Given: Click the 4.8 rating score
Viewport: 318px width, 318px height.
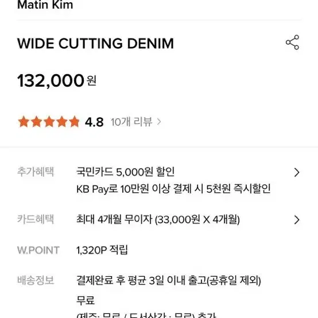Looking at the screenshot, I should 94,122.
